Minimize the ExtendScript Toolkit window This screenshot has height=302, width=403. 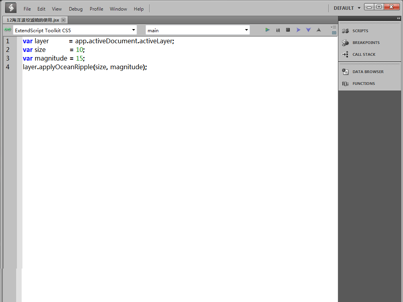click(369, 7)
